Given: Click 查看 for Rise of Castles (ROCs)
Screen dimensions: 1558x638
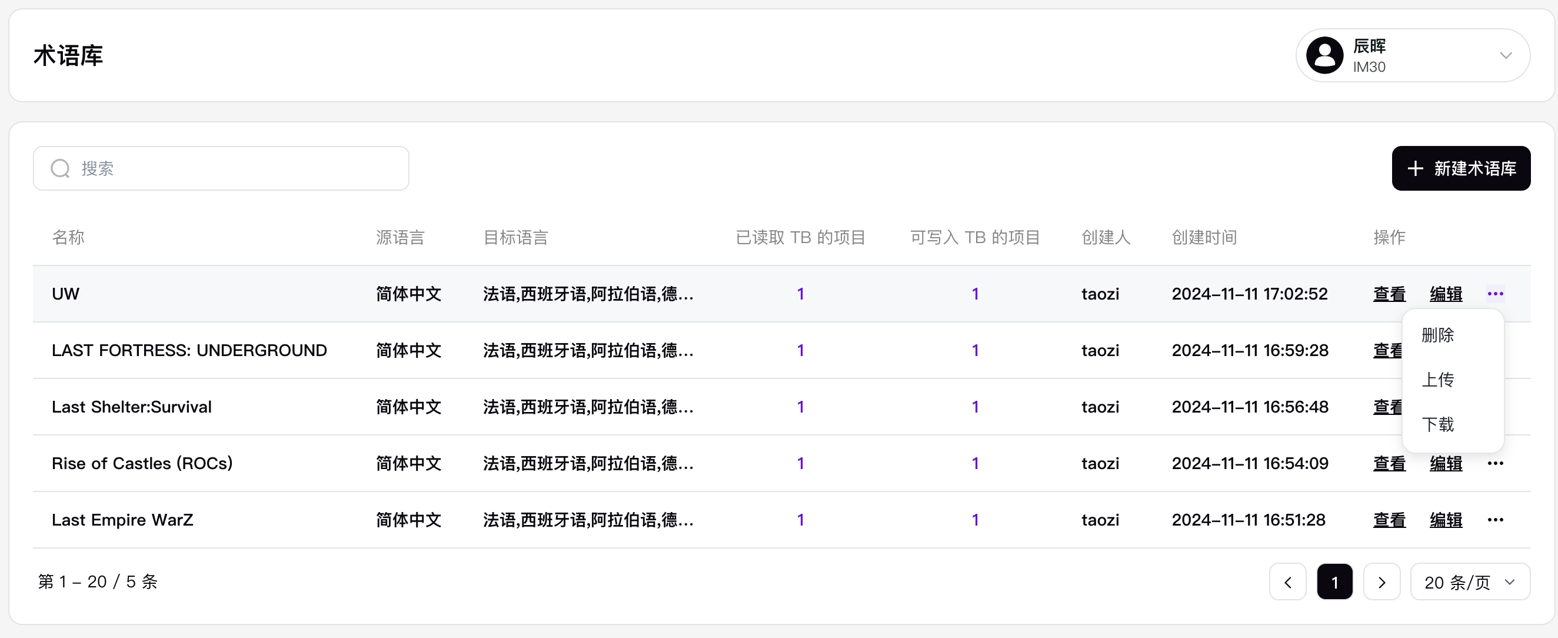Looking at the screenshot, I should pyautogui.click(x=1389, y=463).
